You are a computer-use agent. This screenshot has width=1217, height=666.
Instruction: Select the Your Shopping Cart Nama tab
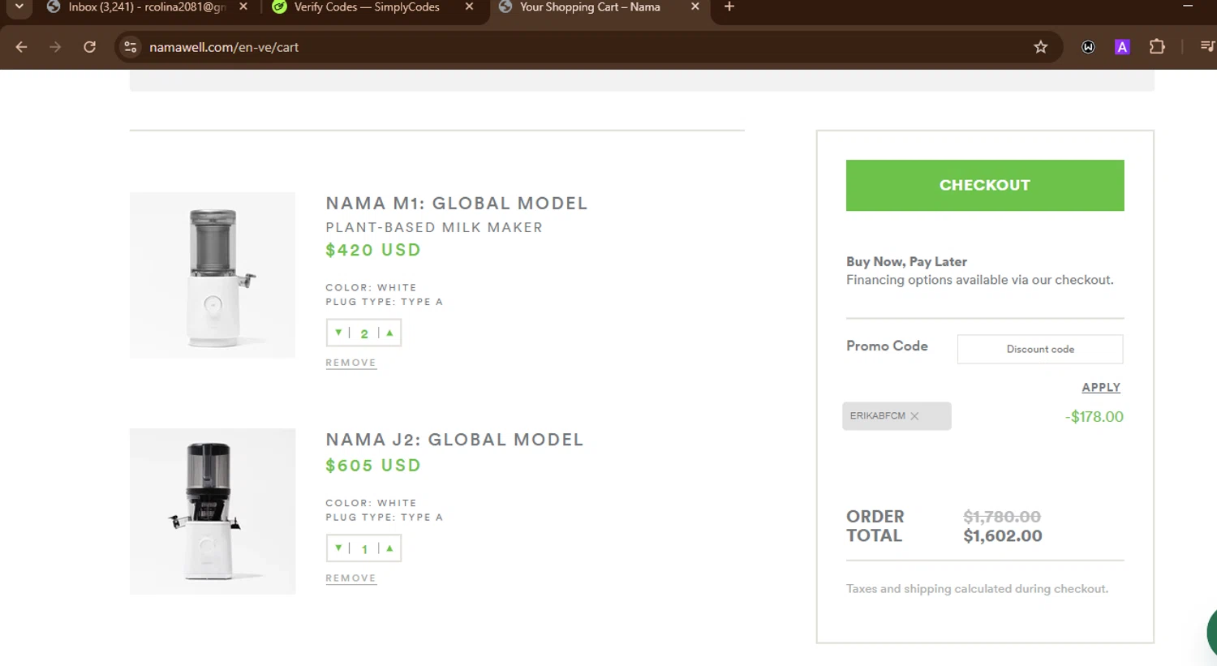[590, 7]
